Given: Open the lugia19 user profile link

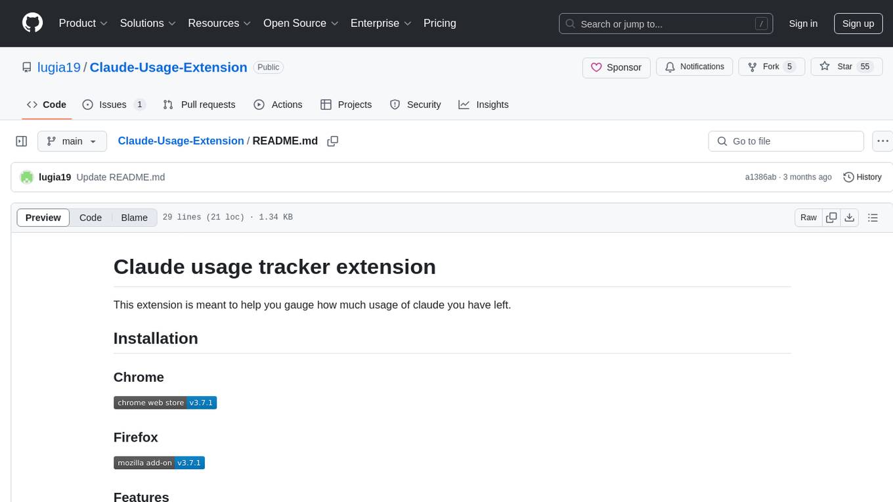Looking at the screenshot, I should pyautogui.click(x=58, y=67).
